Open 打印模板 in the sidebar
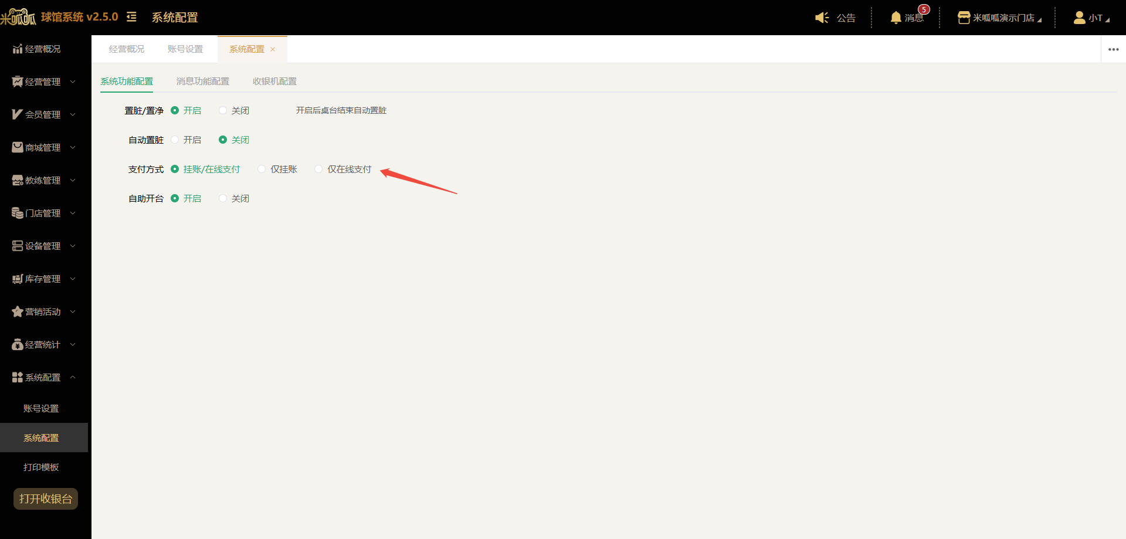 tap(41, 467)
